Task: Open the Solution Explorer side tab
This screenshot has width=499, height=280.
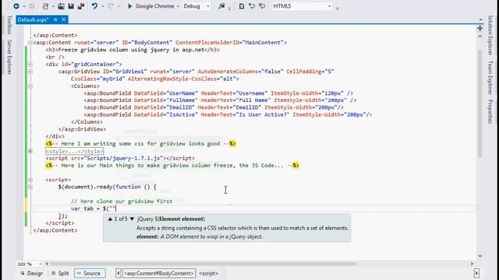Action: (490, 35)
